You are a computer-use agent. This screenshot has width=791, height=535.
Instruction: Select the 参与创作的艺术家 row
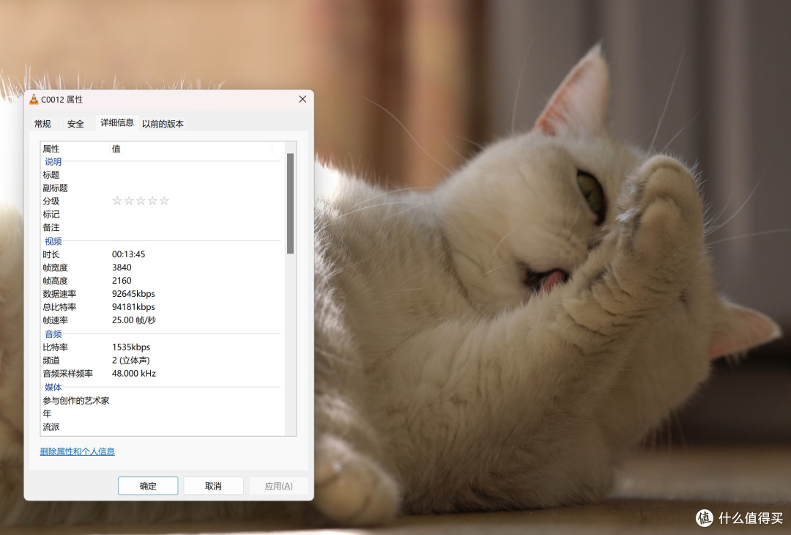point(163,400)
